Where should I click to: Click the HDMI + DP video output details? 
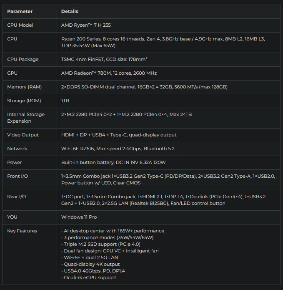119,135
